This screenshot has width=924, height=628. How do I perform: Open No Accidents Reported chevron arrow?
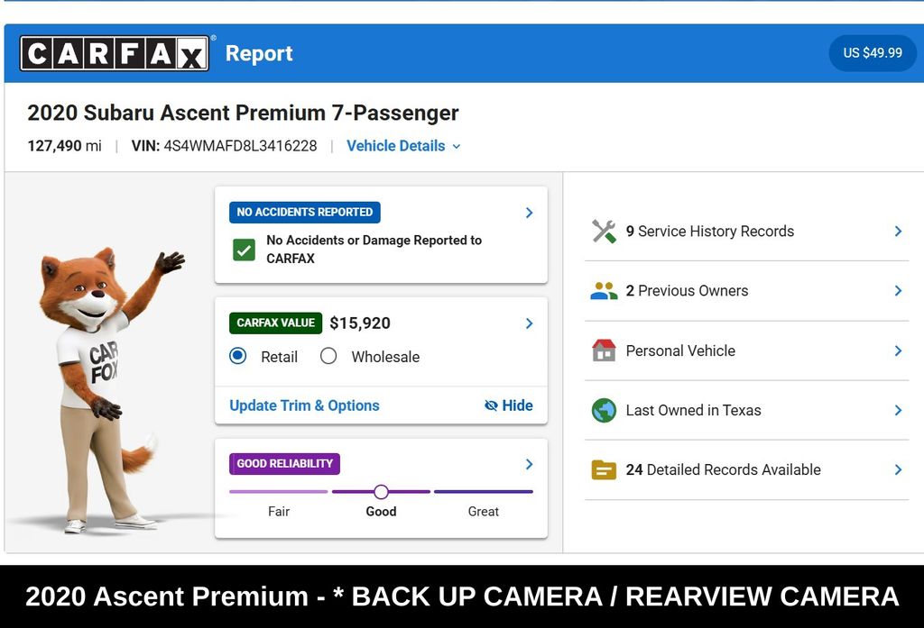coord(529,213)
